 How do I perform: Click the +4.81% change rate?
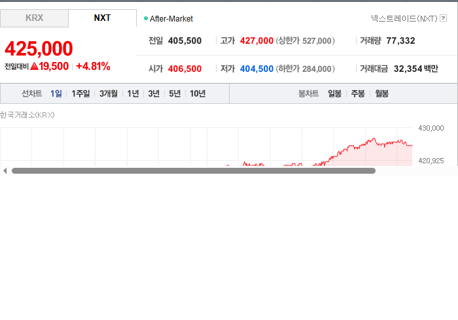[93, 66]
